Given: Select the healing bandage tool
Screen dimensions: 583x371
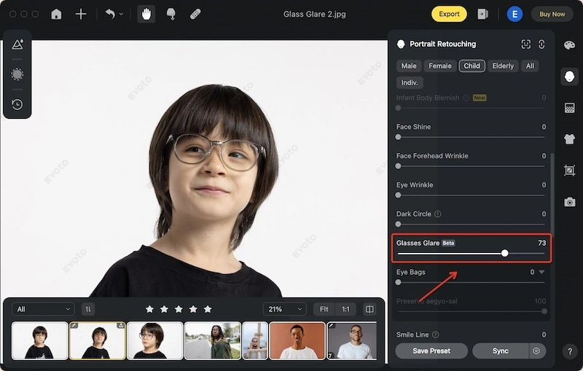Looking at the screenshot, I should tap(195, 14).
